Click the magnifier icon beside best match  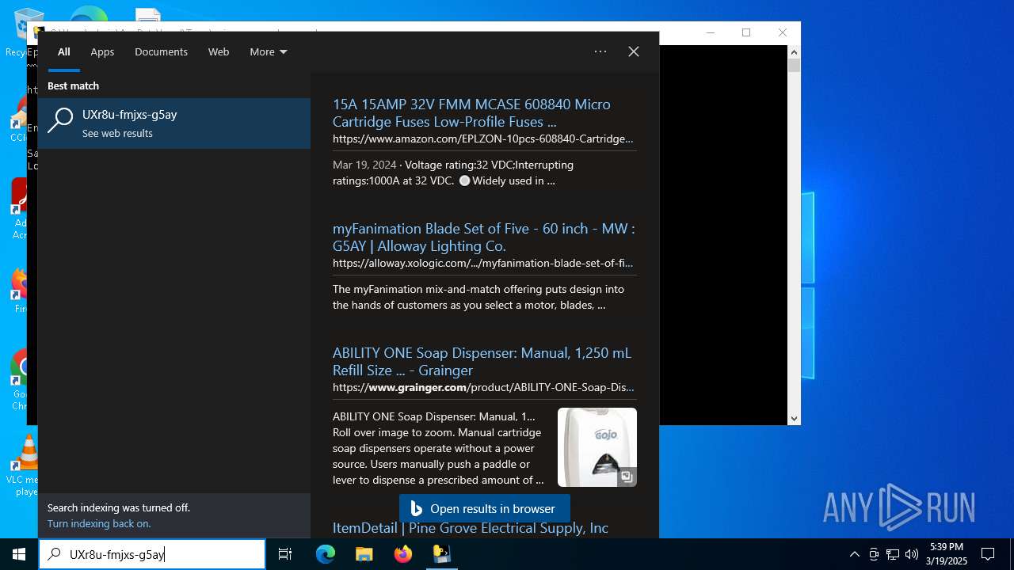(x=61, y=120)
